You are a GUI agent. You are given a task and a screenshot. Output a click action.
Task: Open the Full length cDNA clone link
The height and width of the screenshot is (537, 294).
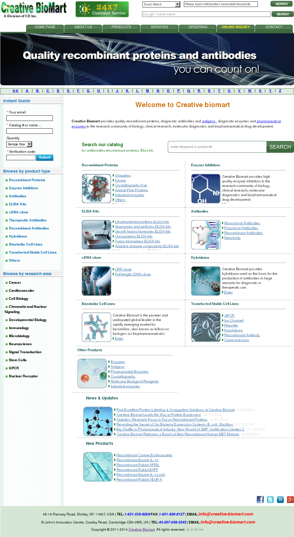(x=133, y=274)
